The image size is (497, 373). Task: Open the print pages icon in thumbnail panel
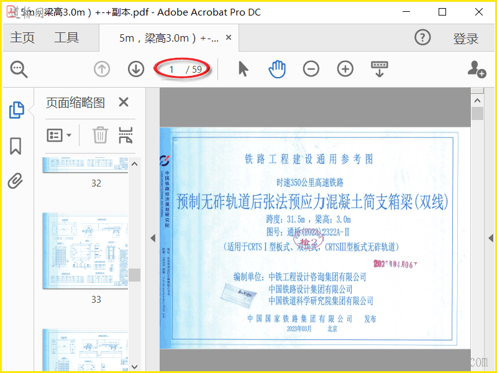tap(125, 135)
